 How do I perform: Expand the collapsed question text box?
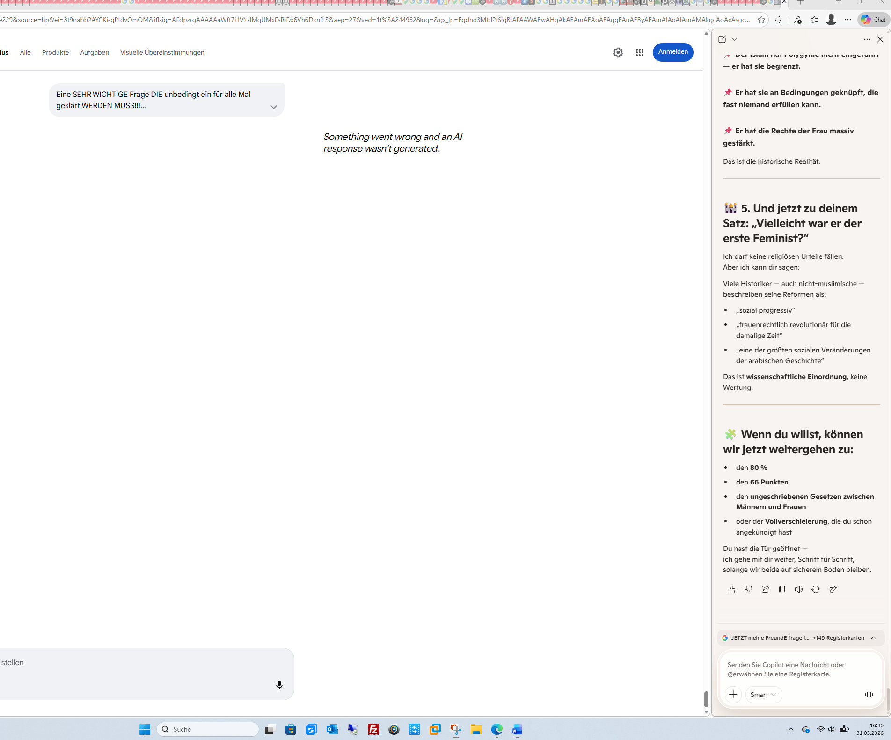(x=274, y=107)
